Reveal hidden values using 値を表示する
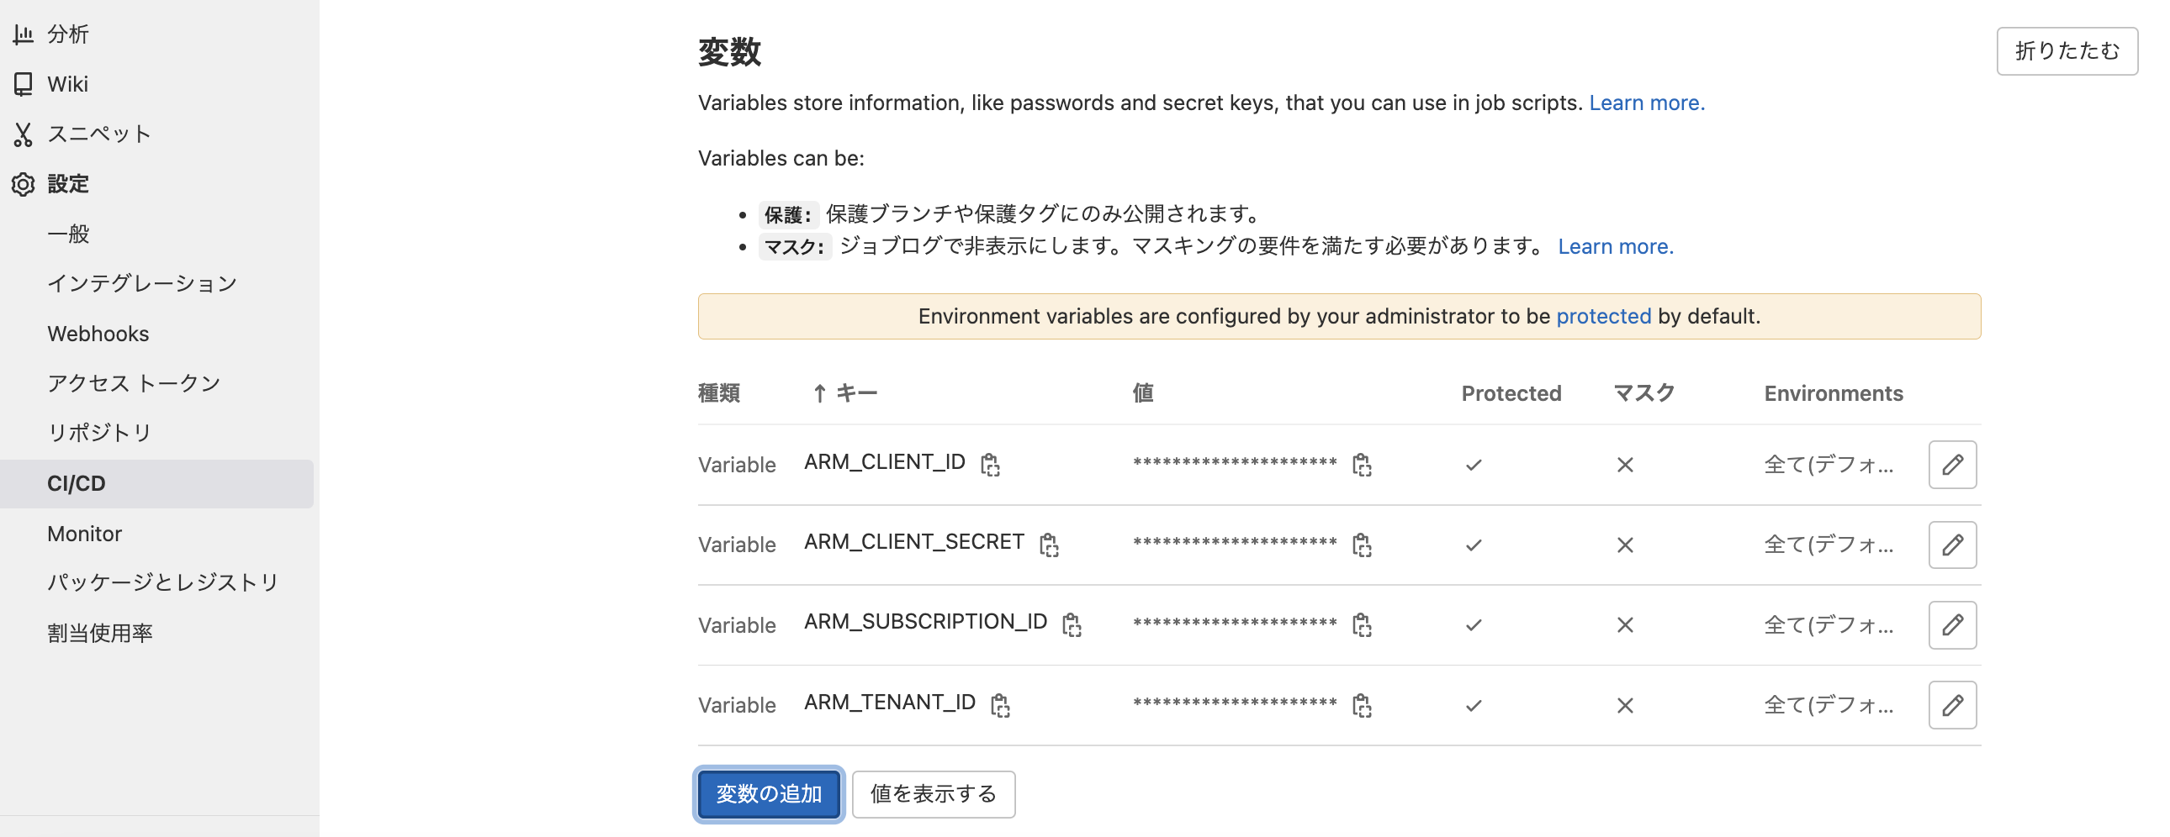 (x=933, y=793)
